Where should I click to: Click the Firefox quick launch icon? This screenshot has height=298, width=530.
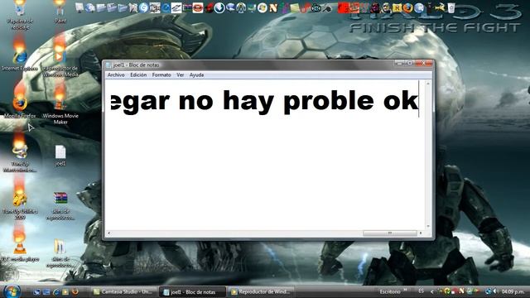pos(75,291)
